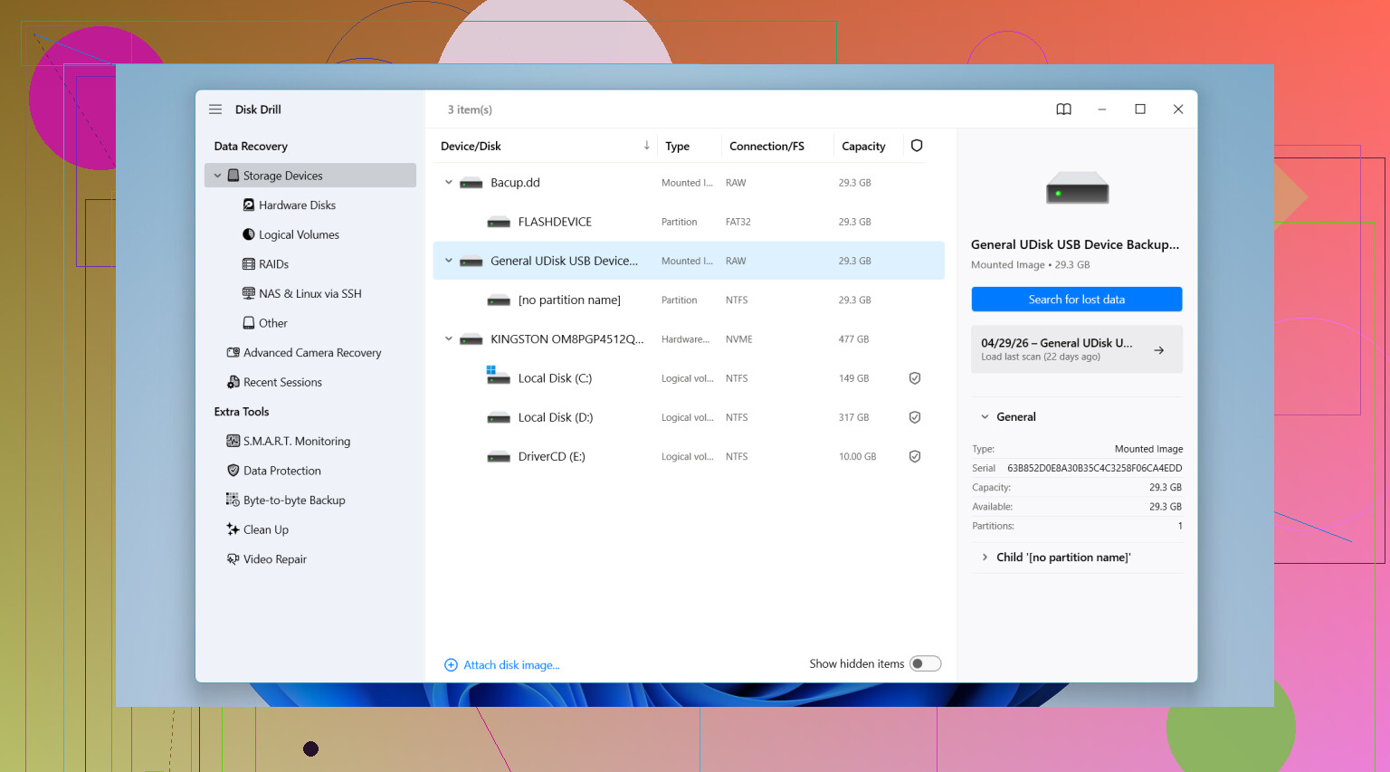Click the Local Disk (D:) drive icon
This screenshot has height=772, width=1390.
pyautogui.click(x=499, y=418)
